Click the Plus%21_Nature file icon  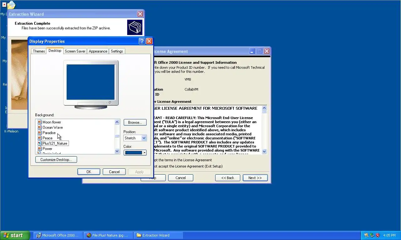(40, 143)
